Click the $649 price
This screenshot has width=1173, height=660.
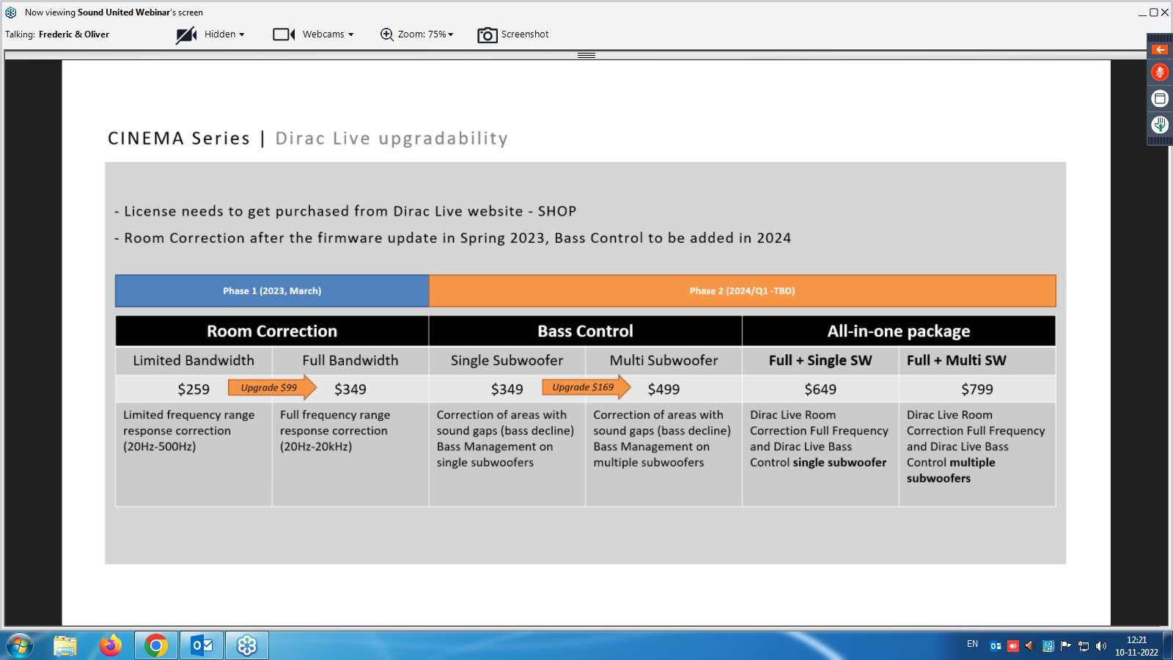tap(820, 389)
